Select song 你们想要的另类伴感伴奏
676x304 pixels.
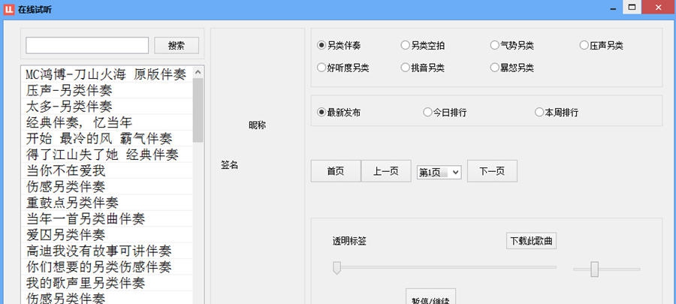[106, 267]
